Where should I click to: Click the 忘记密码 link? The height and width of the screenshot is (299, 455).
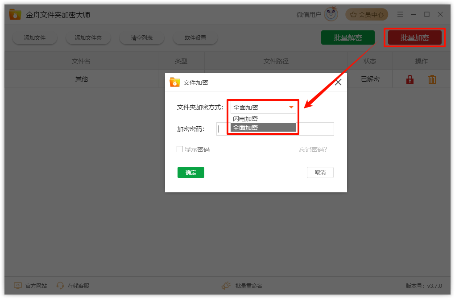[313, 150]
